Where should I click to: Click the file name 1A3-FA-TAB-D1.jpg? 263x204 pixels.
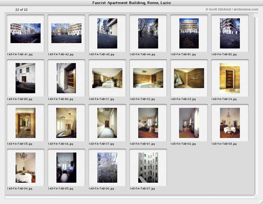[x=142, y=144]
